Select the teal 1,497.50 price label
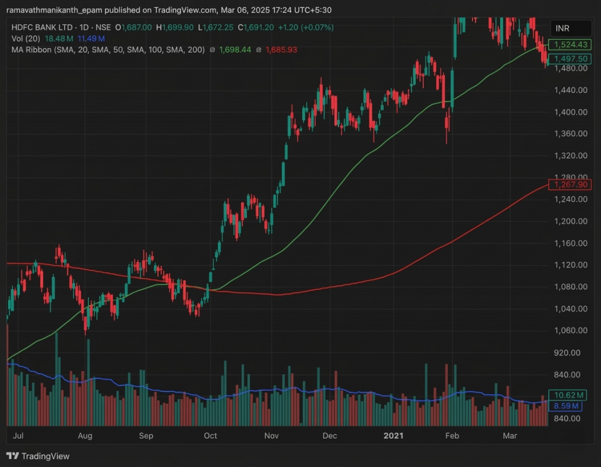Viewport: 601px width, 467px height. [570, 59]
